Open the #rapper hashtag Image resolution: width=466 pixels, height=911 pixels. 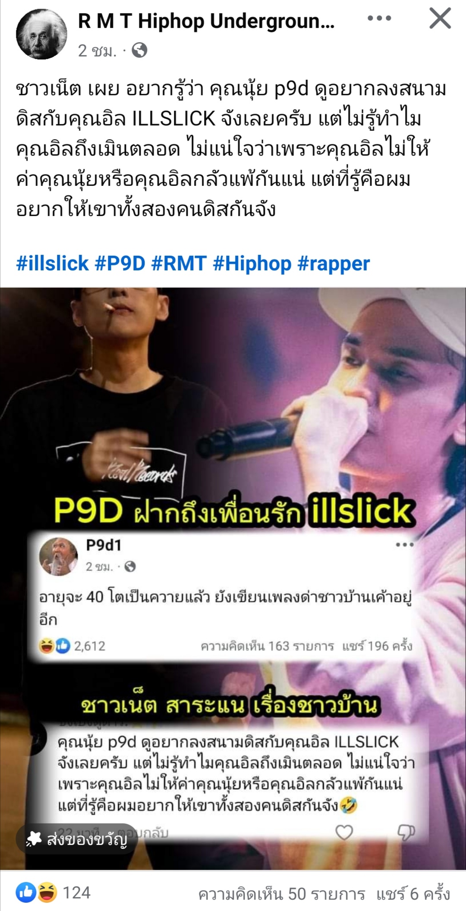334,264
